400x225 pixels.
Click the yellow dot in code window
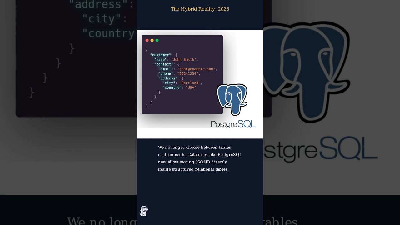[152, 40]
